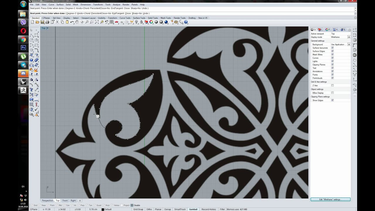The height and width of the screenshot is (211, 375).
Task: Select the Box solid tool
Action: pyautogui.click(x=31, y=60)
